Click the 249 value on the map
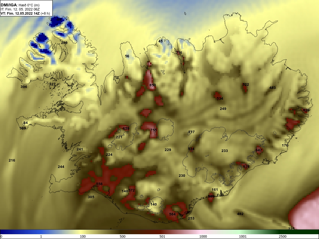319x239 pixels. (223, 109)
